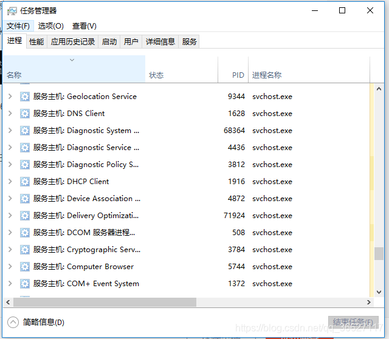Screen dimensions: 389x339
Task: Sort by the 状态 column header
Action: (x=182, y=69)
